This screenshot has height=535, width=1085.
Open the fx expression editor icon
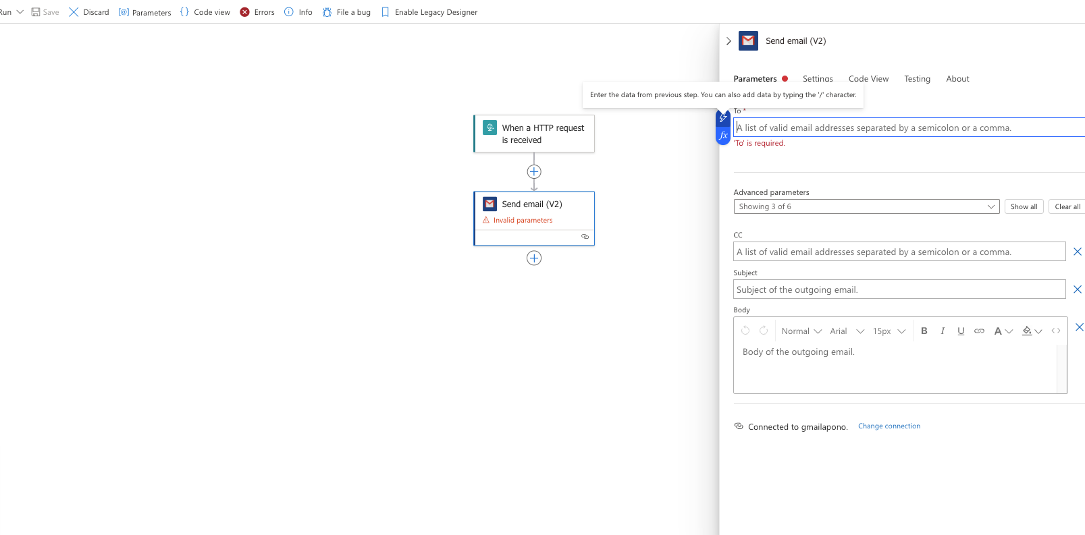pos(723,136)
